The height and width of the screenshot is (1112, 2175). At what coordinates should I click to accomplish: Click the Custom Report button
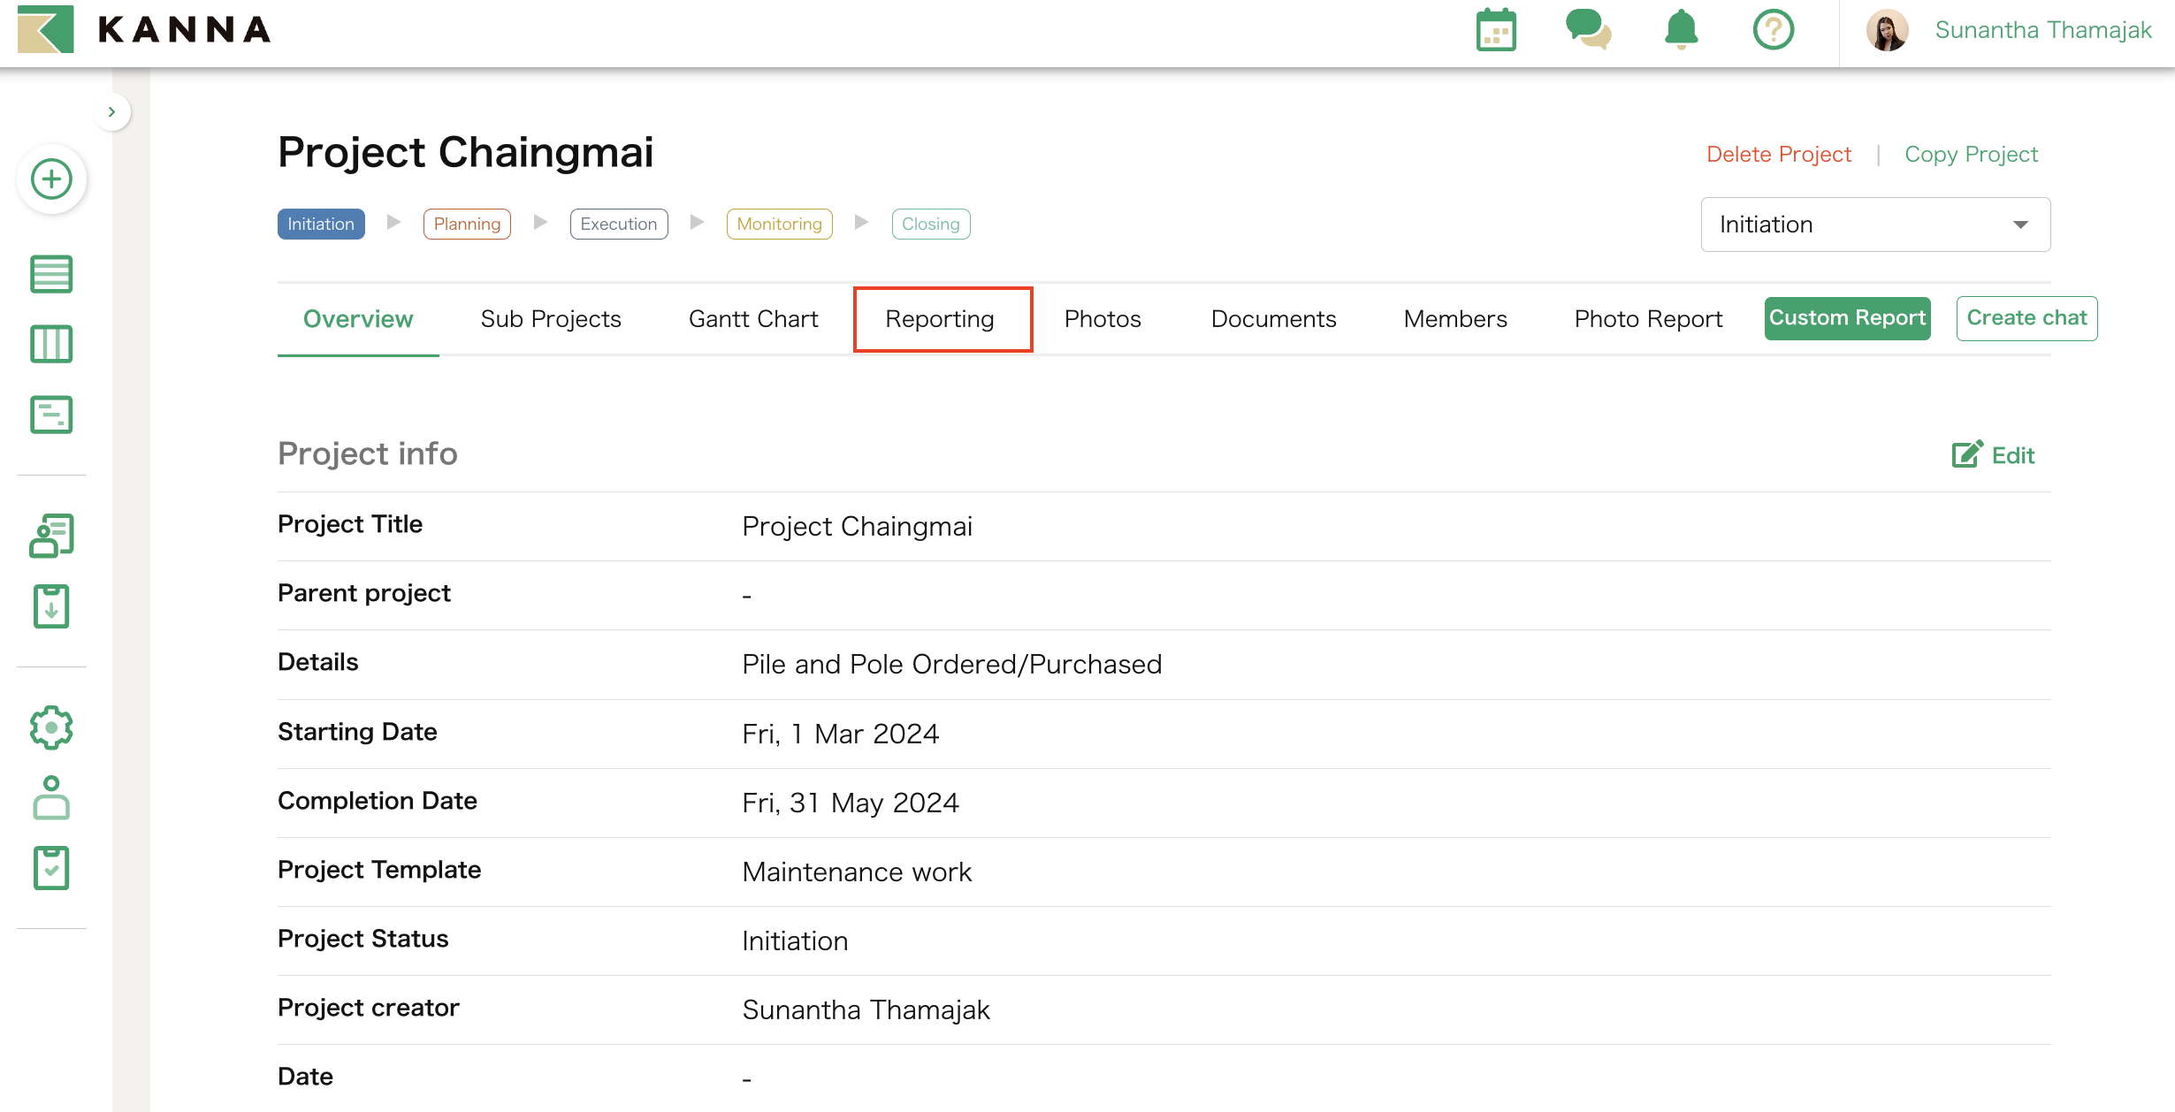[1847, 318]
